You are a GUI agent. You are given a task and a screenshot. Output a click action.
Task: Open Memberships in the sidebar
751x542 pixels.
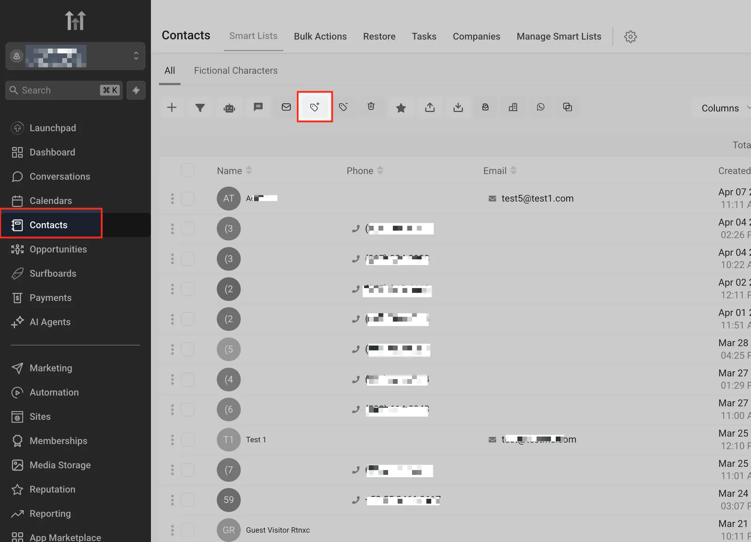click(58, 441)
